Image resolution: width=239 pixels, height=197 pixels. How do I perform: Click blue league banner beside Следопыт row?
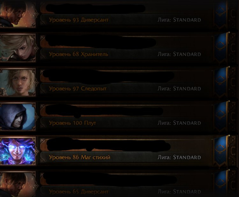[220, 82]
